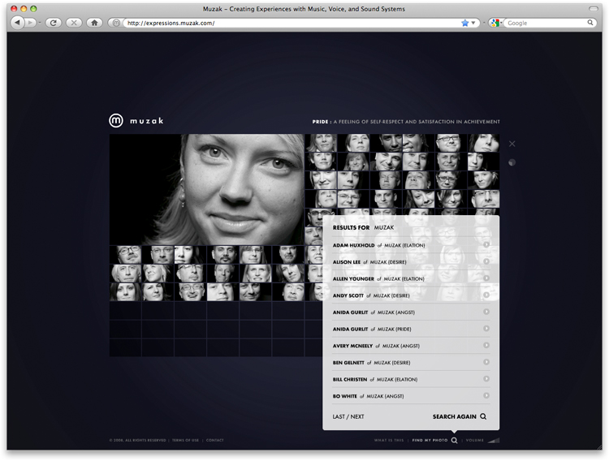
Task: Select ADAM HUXHOLD name in results
Action: [x=353, y=245]
